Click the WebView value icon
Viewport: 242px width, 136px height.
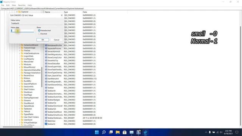pos(46,121)
